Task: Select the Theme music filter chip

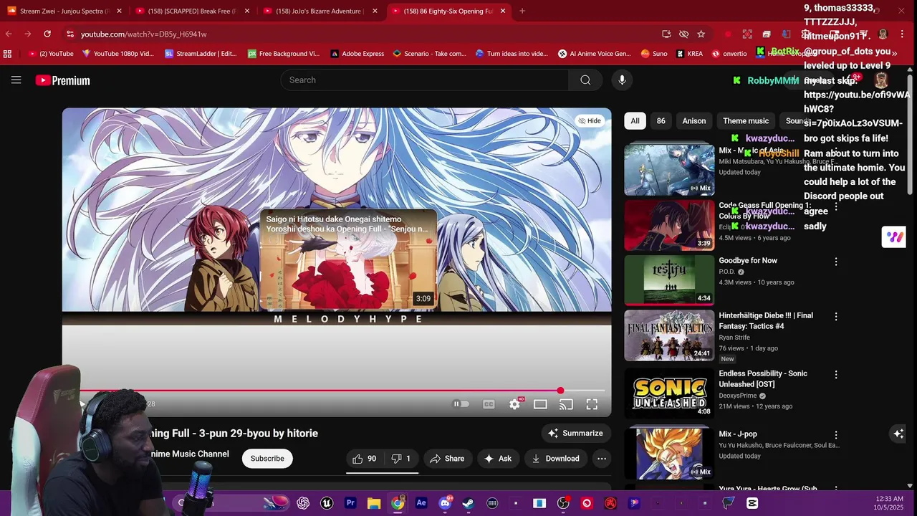Action: [745, 121]
